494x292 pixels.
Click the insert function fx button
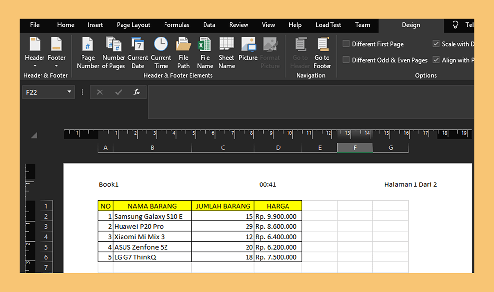(x=137, y=92)
